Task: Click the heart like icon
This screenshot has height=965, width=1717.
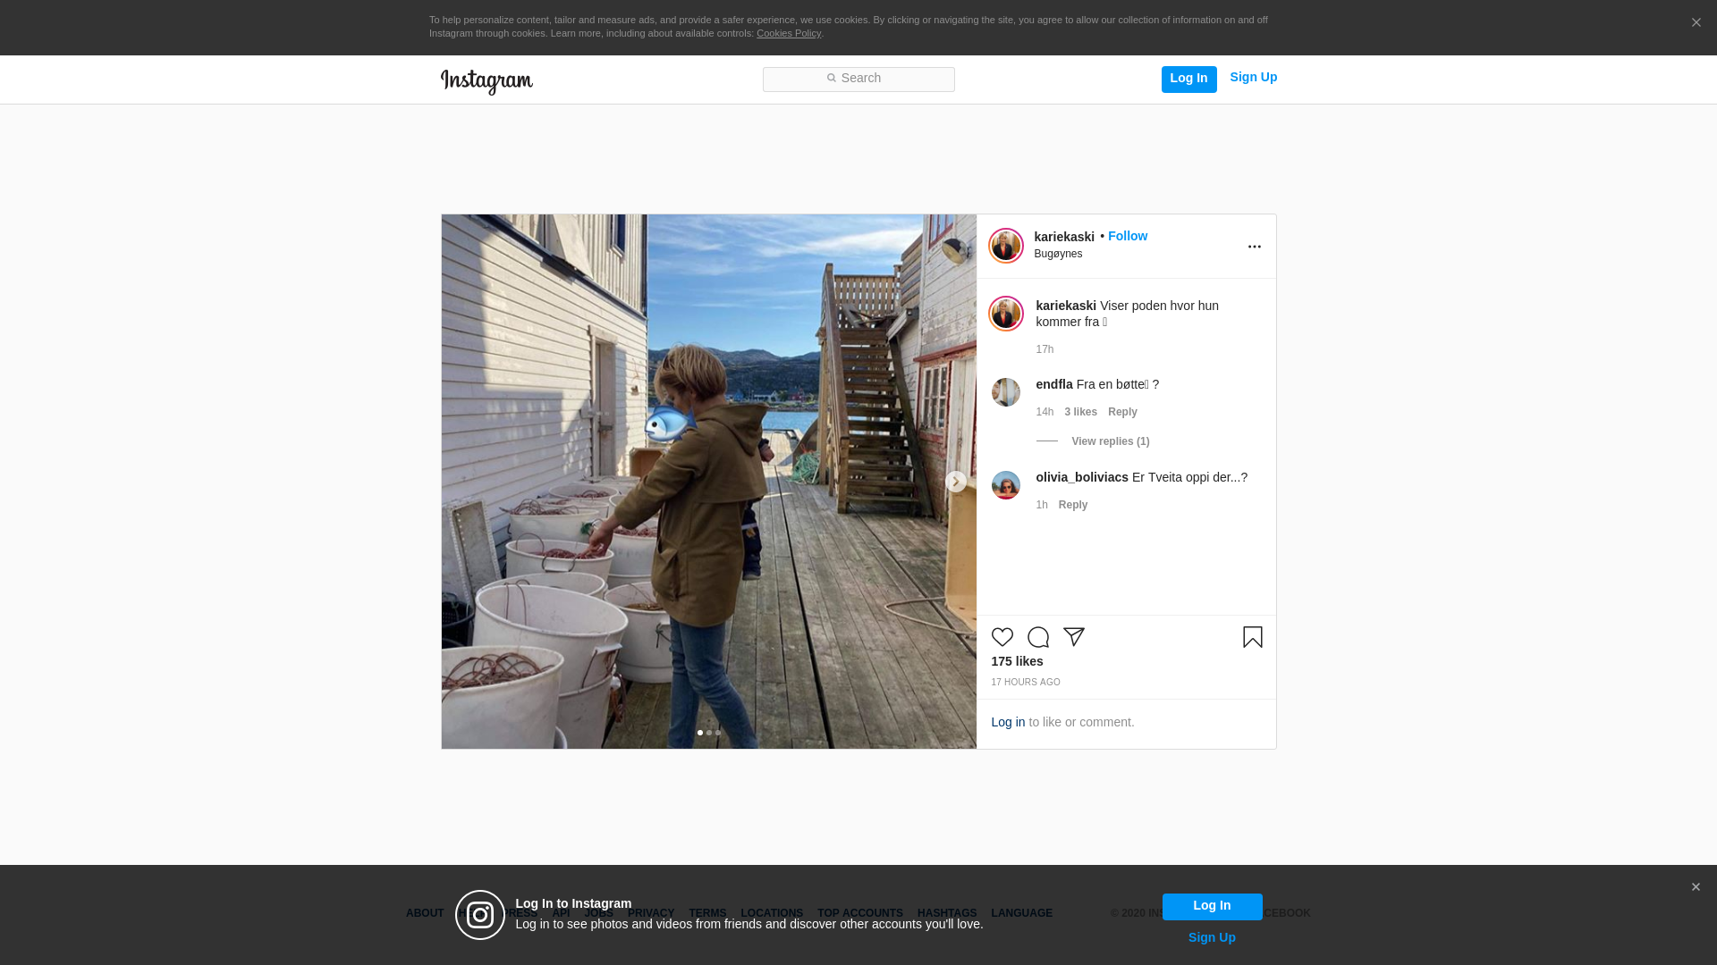Action: coord(1002,637)
